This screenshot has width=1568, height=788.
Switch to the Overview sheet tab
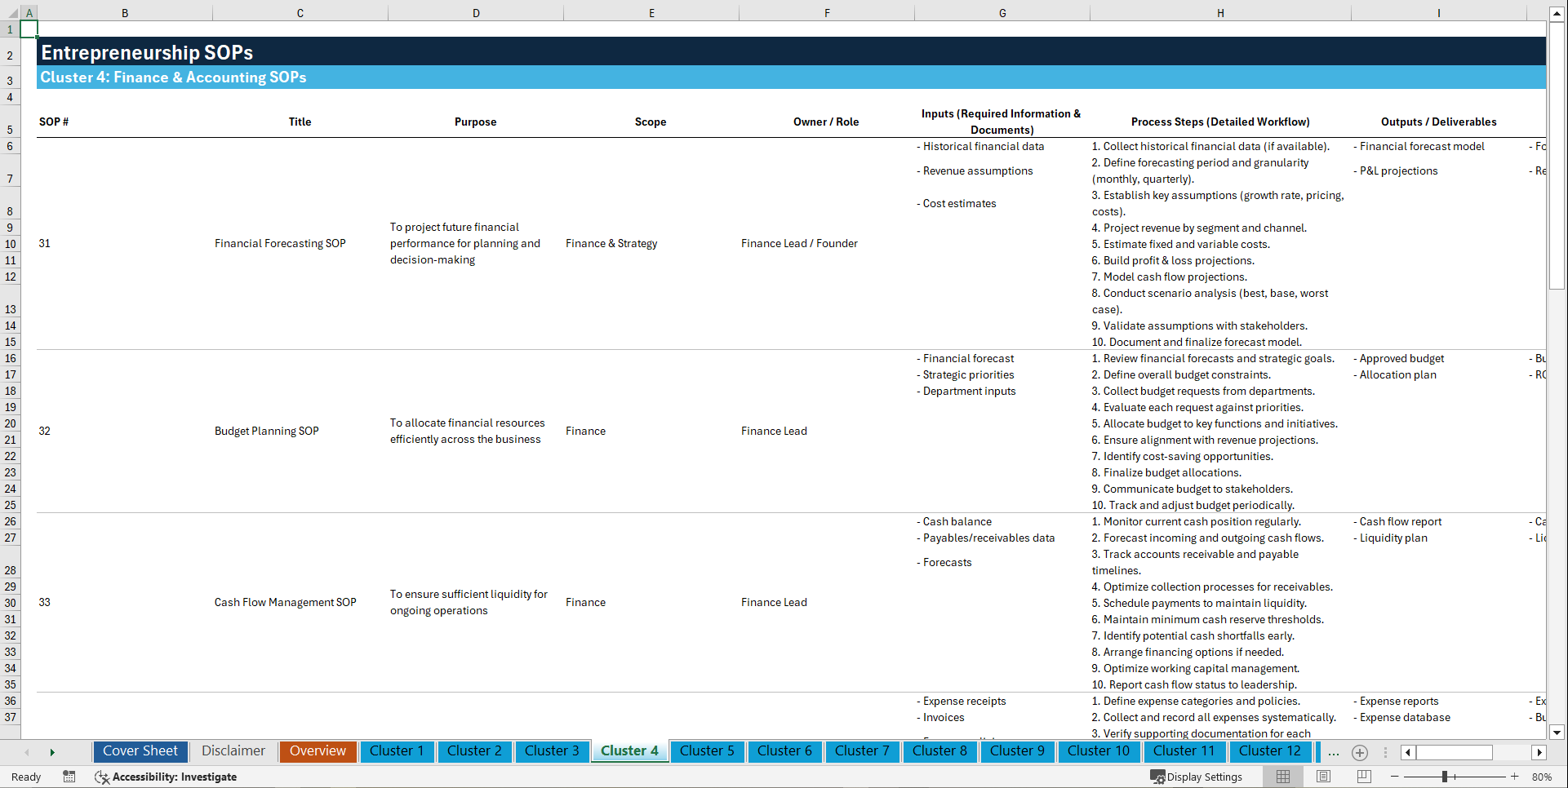click(318, 751)
